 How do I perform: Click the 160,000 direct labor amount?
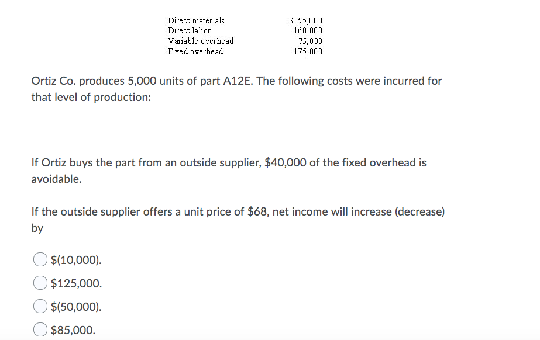click(308, 30)
